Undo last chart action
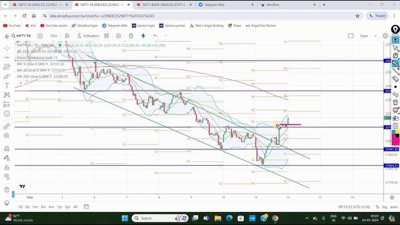This screenshot has width=400, height=225. (156, 36)
